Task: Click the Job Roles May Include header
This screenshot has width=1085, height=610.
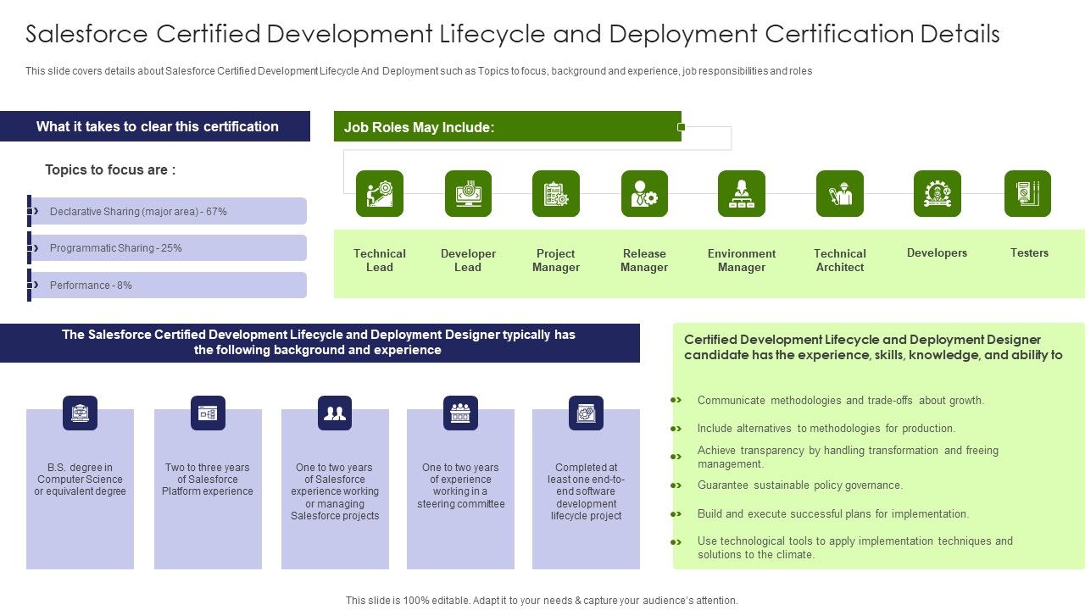Action: point(507,127)
